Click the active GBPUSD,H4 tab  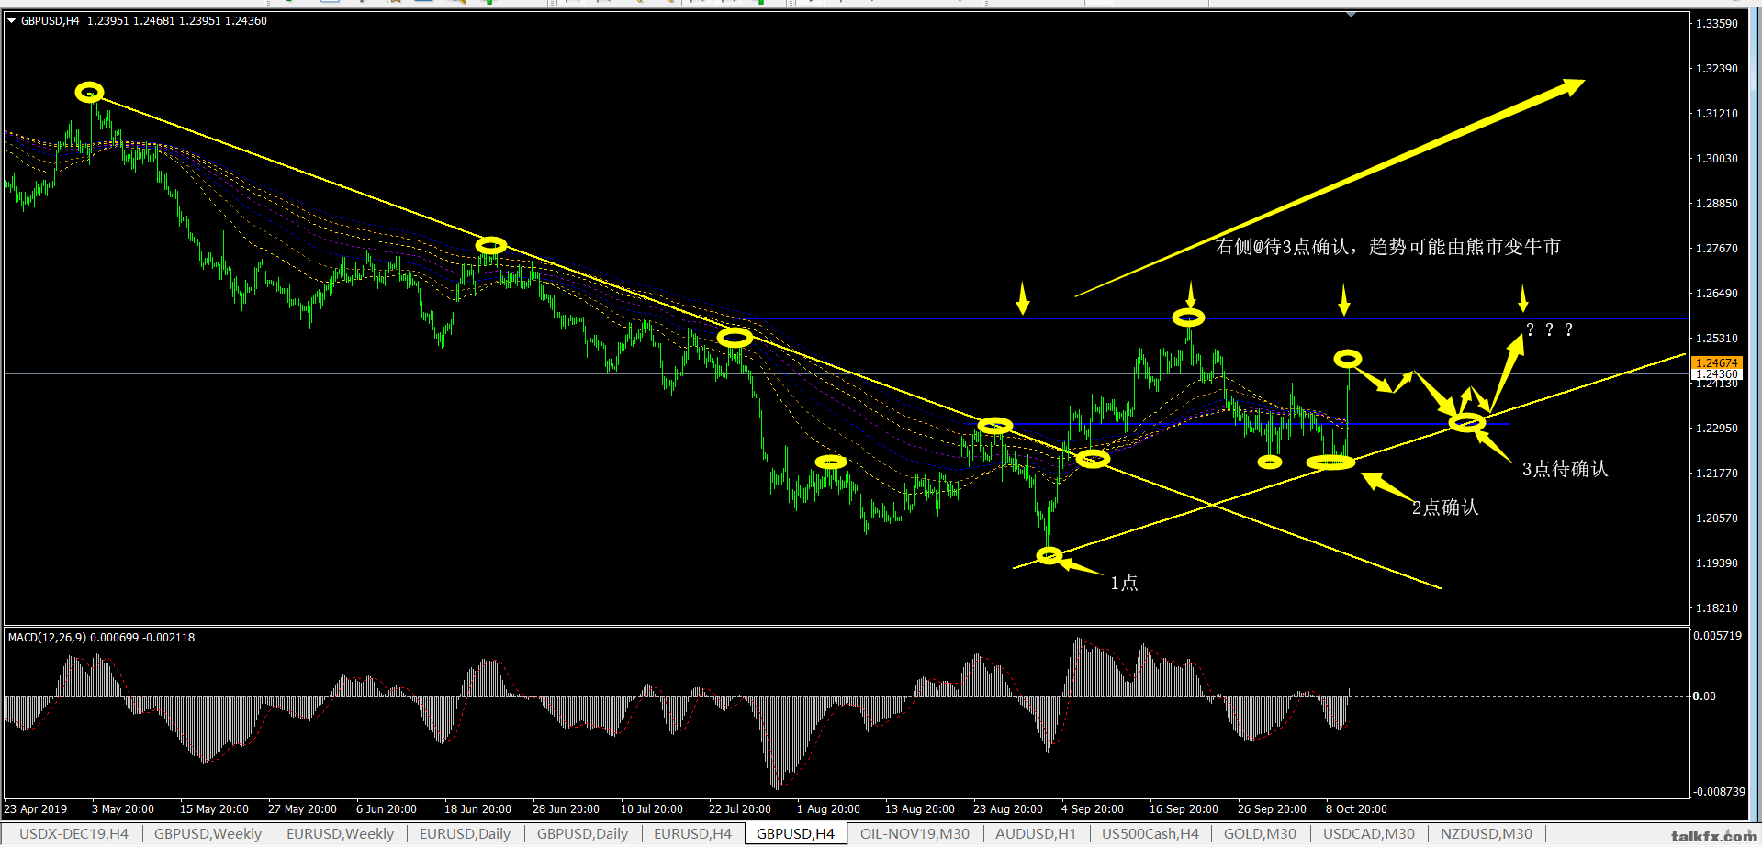point(795,833)
